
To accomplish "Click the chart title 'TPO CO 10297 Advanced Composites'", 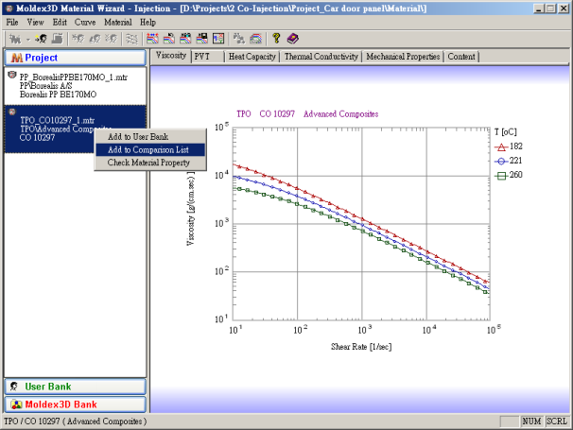I will pyautogui.click(x=307, y=114).
